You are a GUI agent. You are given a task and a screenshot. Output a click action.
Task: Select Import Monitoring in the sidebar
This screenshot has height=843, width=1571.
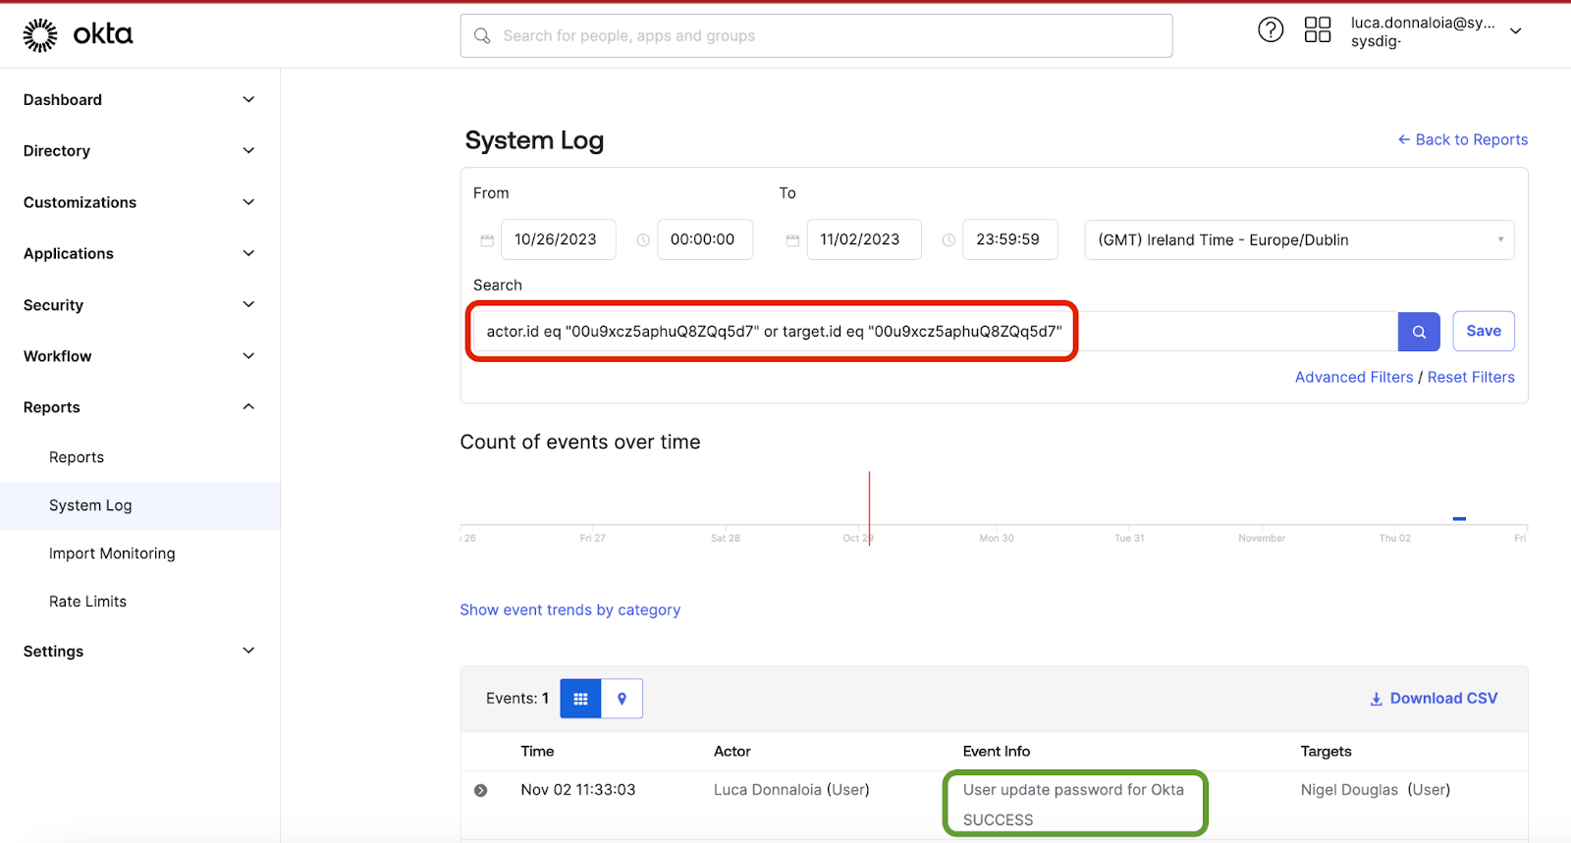coord(112,553)
